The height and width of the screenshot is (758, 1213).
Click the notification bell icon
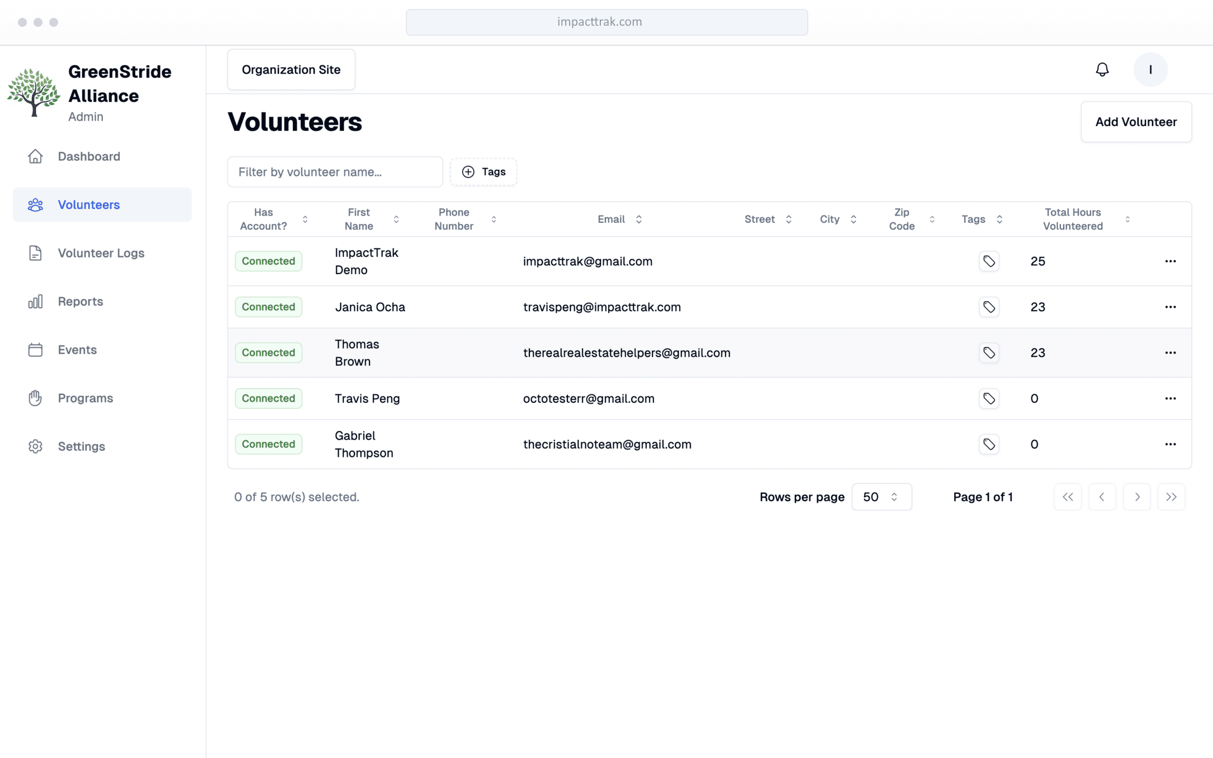click(x=1102, y=70)
